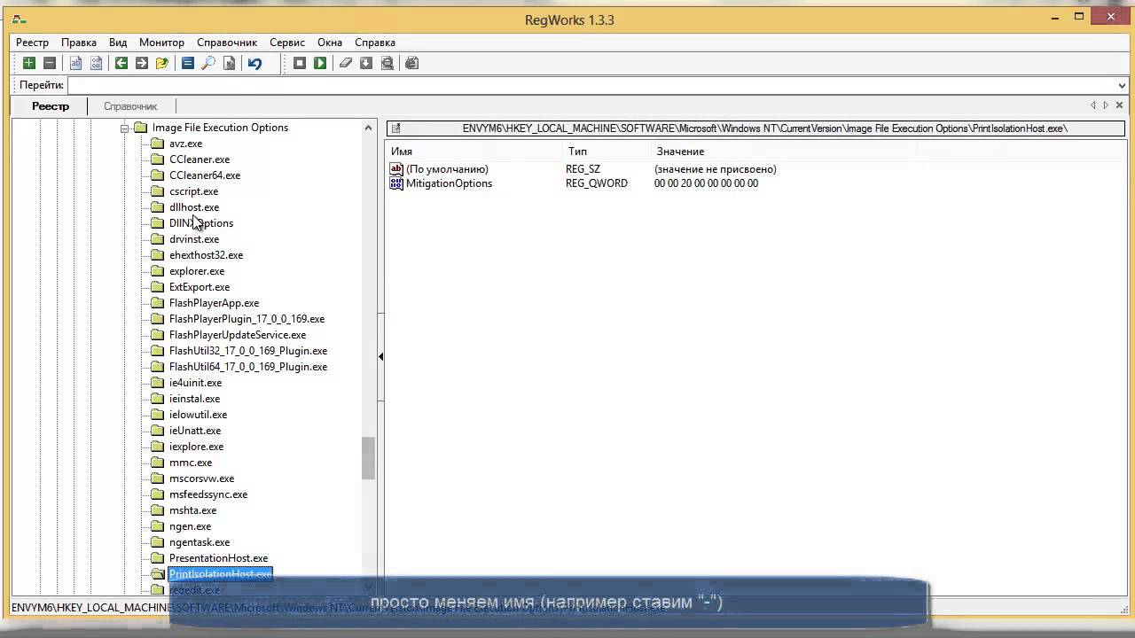Select the avz.exe key

185,144
